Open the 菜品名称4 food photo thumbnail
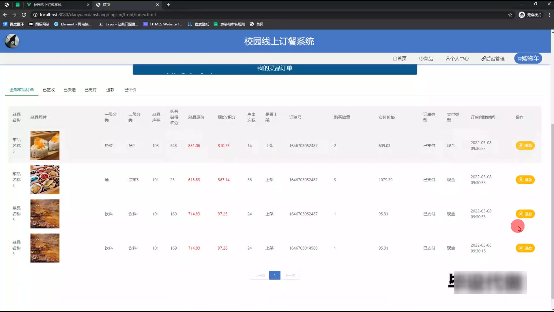This screenshot has width=554, height=312. [45, 180]
